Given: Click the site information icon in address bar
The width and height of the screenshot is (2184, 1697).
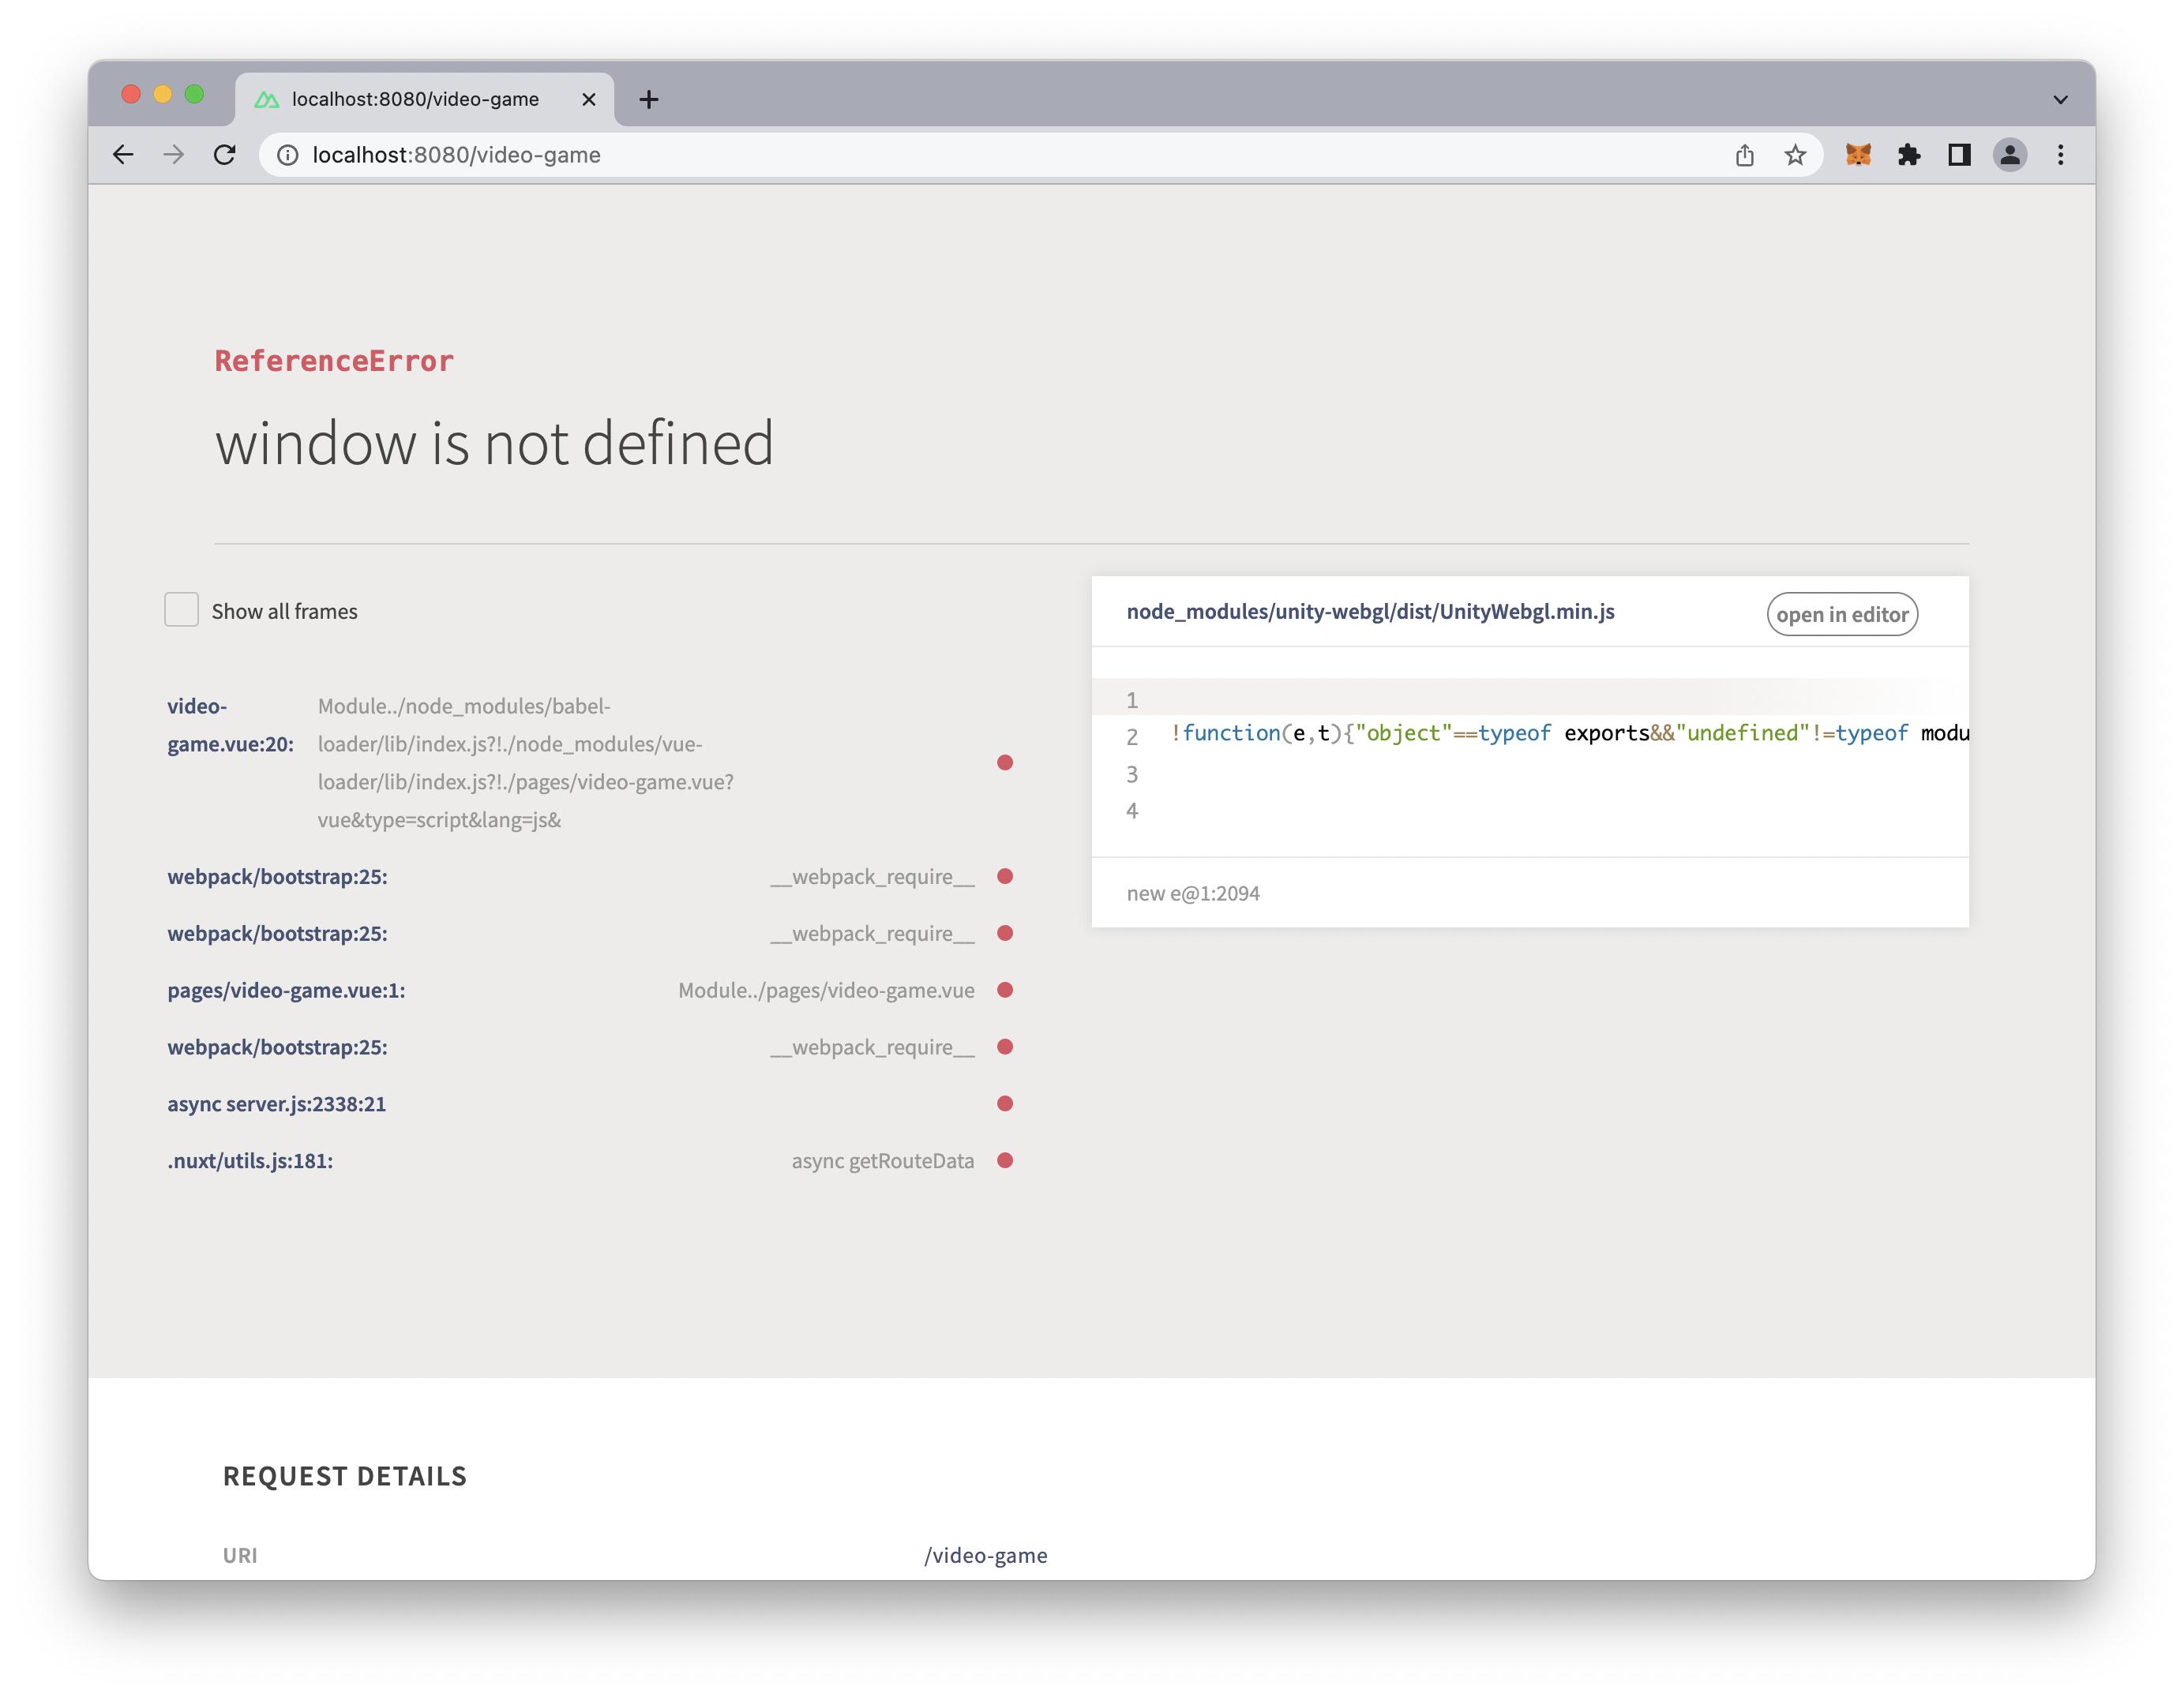Looking at the screenshot, I should click(288, 155).
